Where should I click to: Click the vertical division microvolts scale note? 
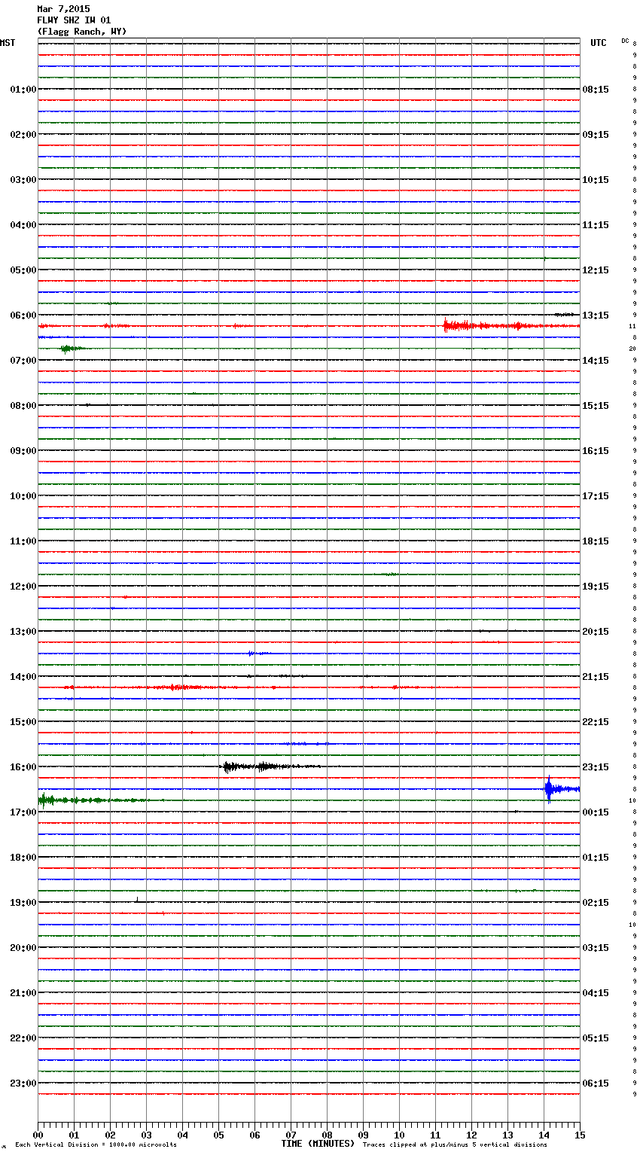96,1145
